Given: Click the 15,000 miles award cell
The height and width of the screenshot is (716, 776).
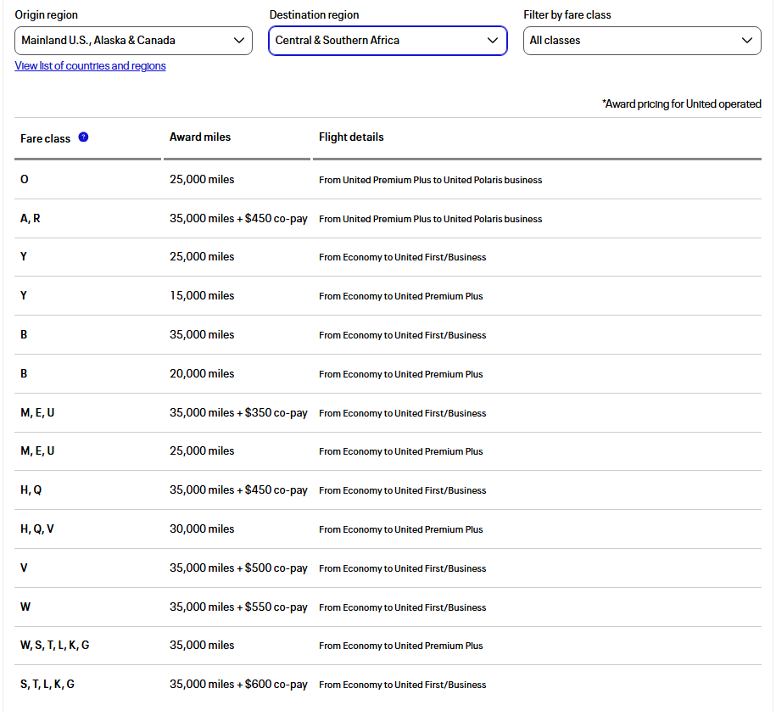Looking at the screenshot, I should tap(202, 296).
